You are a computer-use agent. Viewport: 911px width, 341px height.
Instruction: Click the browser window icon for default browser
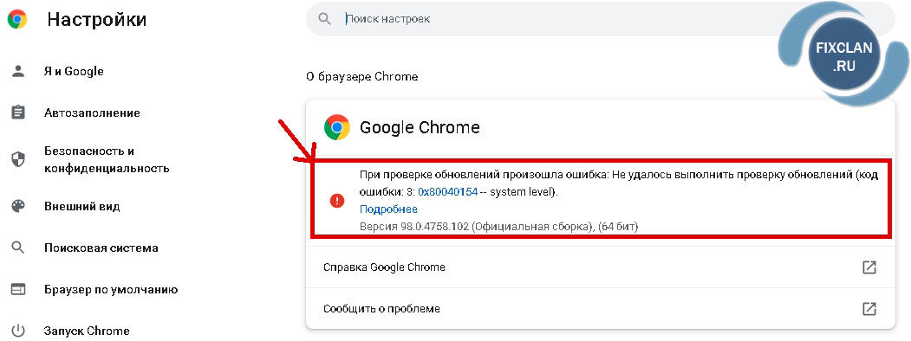coord(18,289)
